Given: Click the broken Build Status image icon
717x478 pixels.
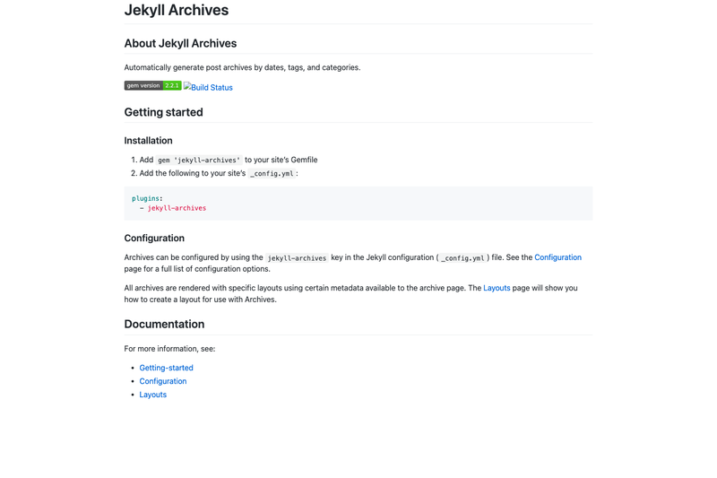Looking at the screenshot, I should pos(187,86).
